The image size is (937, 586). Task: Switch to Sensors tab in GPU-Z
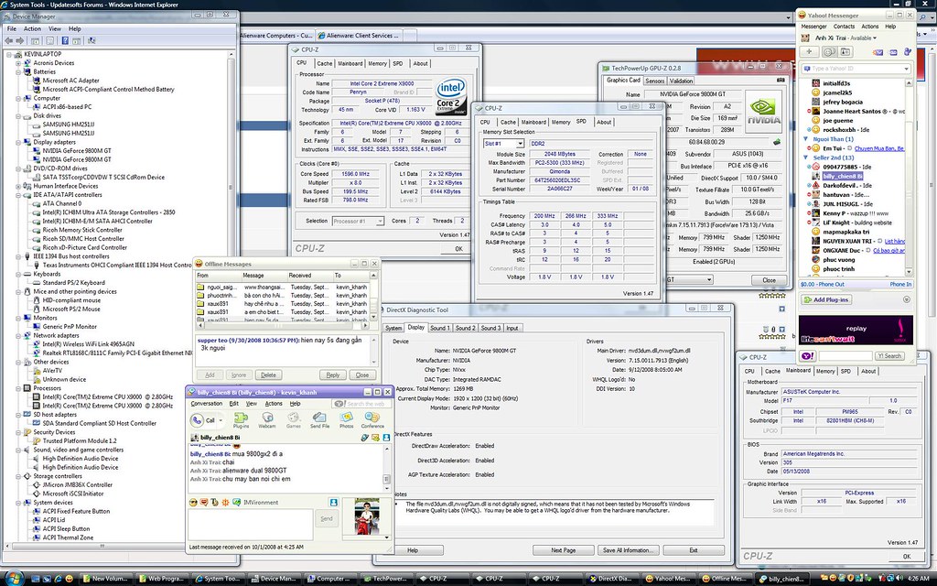point(654,81)
